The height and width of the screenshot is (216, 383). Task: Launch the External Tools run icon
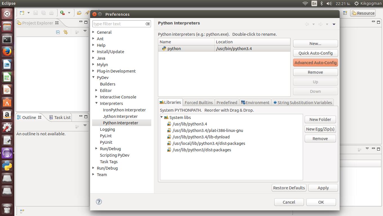63,13
